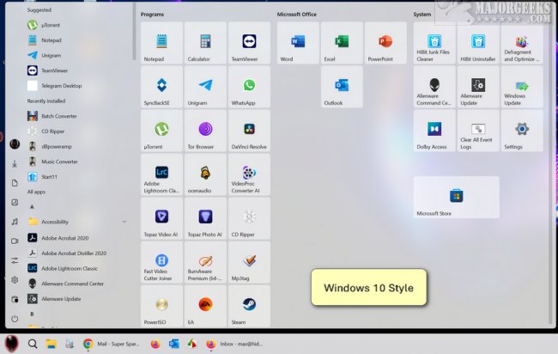Open the Music folder sidebar icon
558x354 pixels.
click(x=15, y=222)
